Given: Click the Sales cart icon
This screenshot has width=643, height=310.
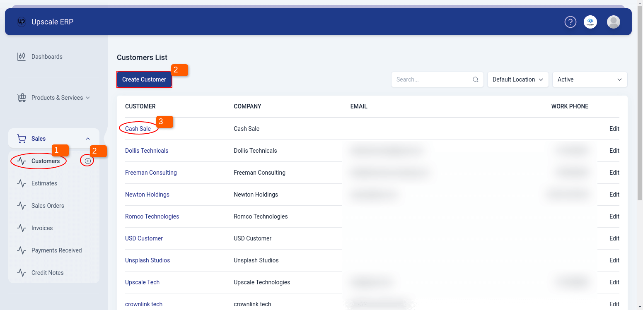Looking at the screenshot, I should pyautogui.click(x=21, y=139).
